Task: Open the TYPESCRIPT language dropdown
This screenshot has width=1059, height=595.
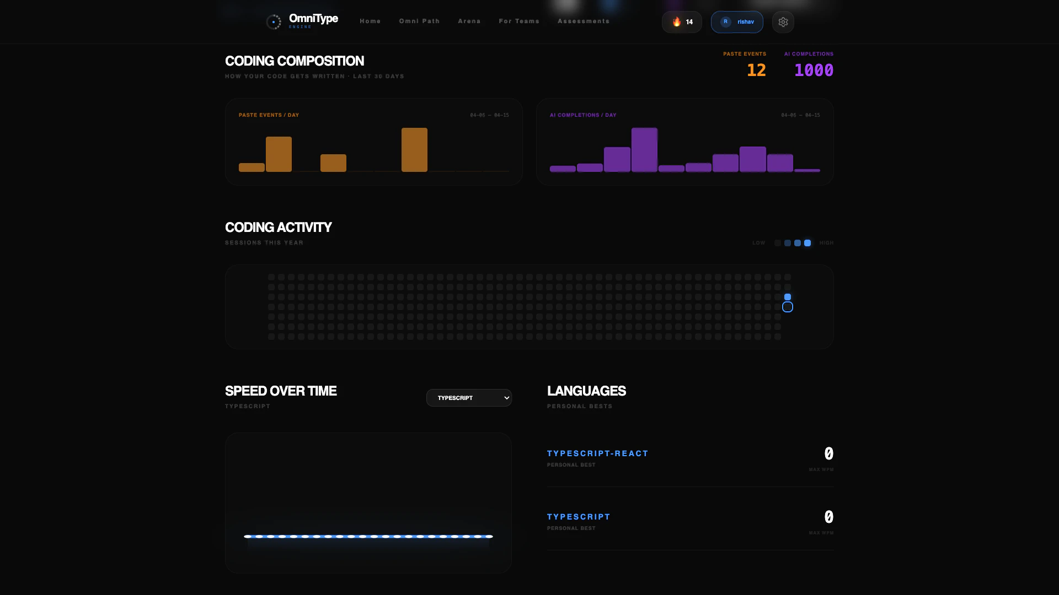Action: pos(469,397)
